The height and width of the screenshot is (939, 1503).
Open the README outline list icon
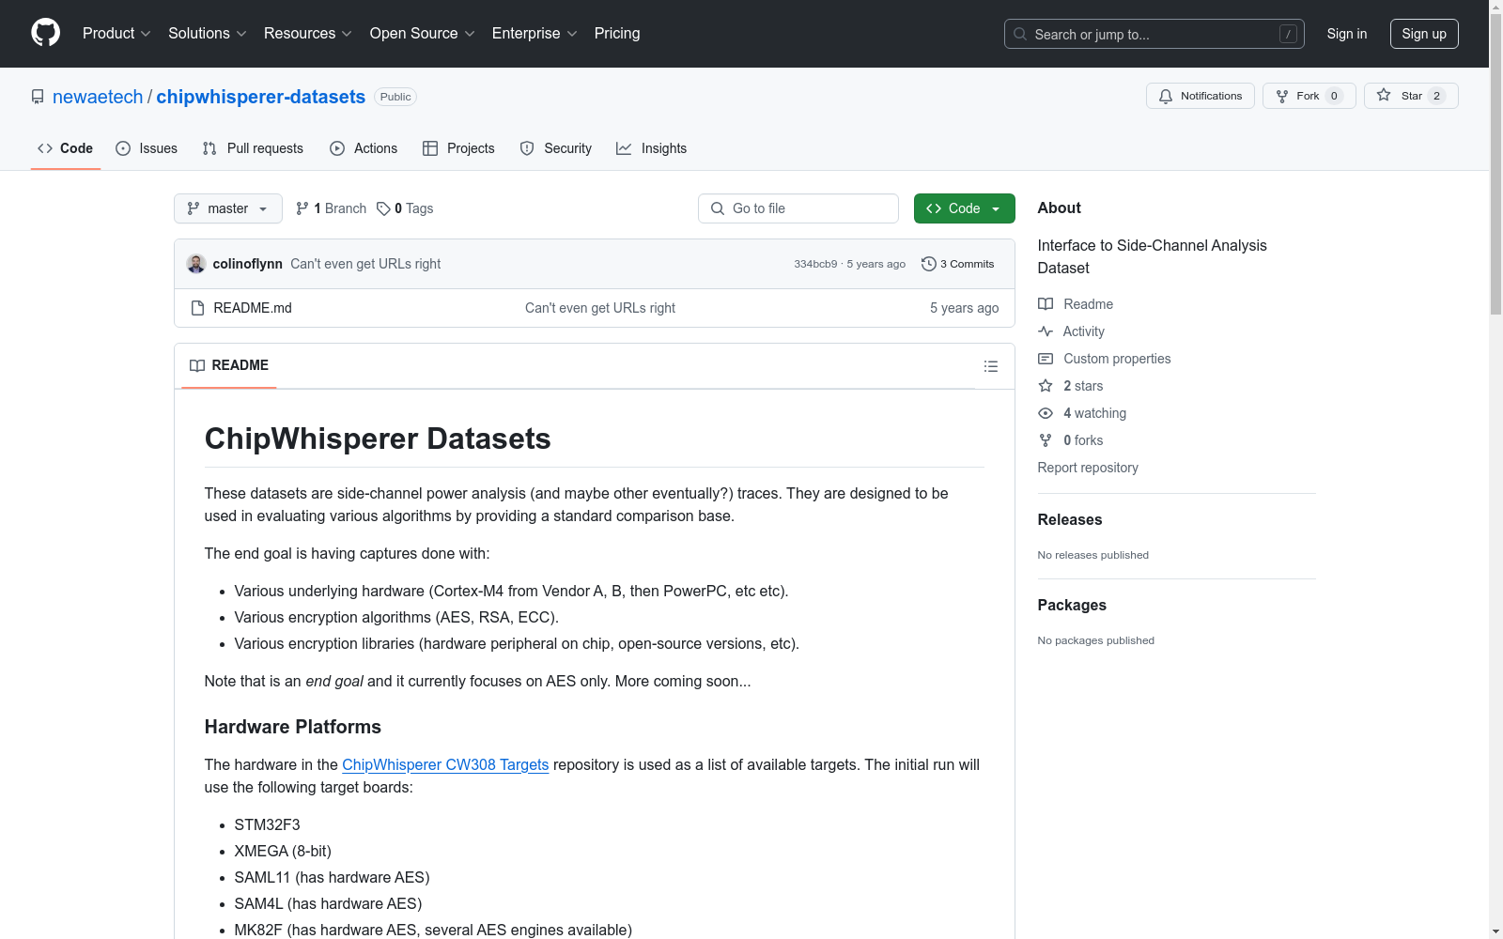tap(990, 366)
